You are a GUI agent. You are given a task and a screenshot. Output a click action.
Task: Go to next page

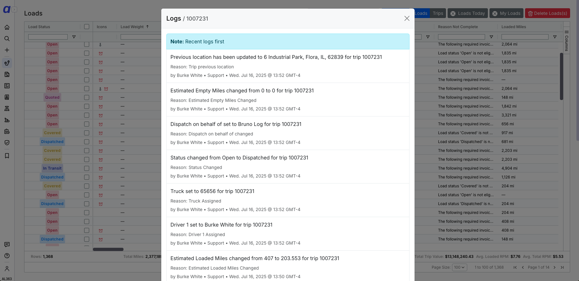pos(555,267)
